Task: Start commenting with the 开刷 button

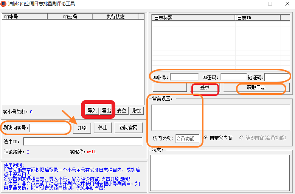Action: point(82,128)
